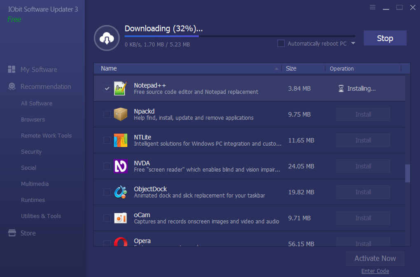Open the Recommendation section
This screenshot has width=420, height=277.
click(x=46, y=86)
